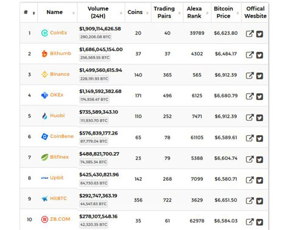286x230 pixels.
Task: Open Bithumb Twitter icon
Action: click(x=260, y=55)
